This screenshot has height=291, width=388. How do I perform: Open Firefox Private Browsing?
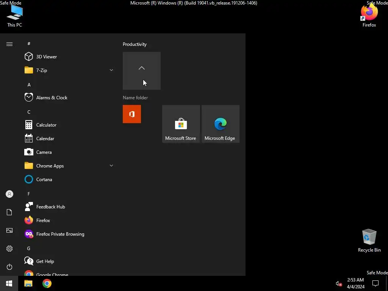click(69, 234)
